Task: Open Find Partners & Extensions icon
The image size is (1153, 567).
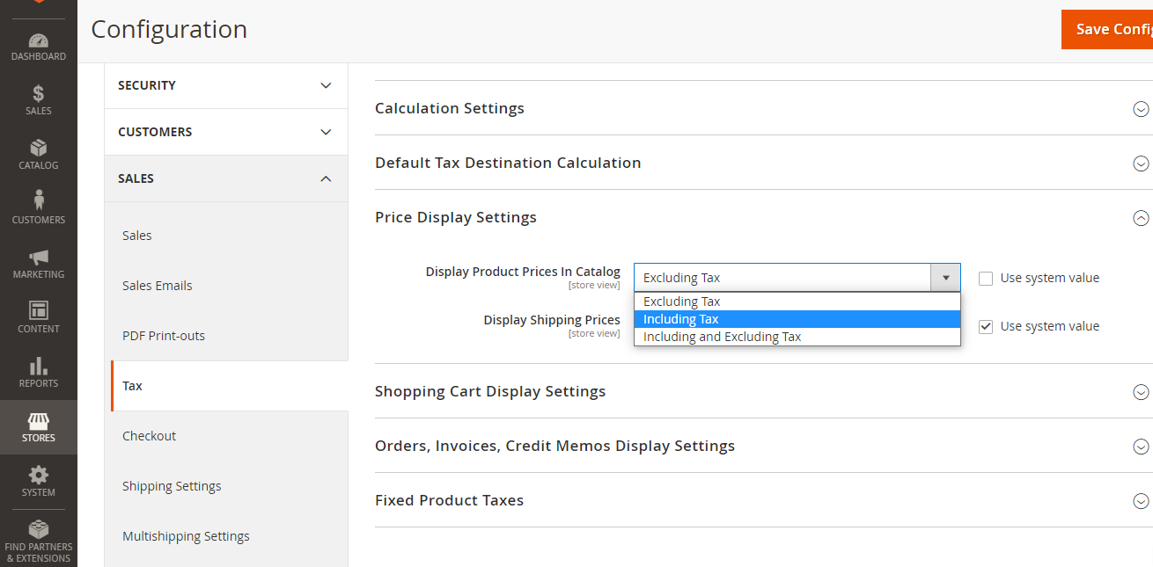Action: (x=38, y=530)
